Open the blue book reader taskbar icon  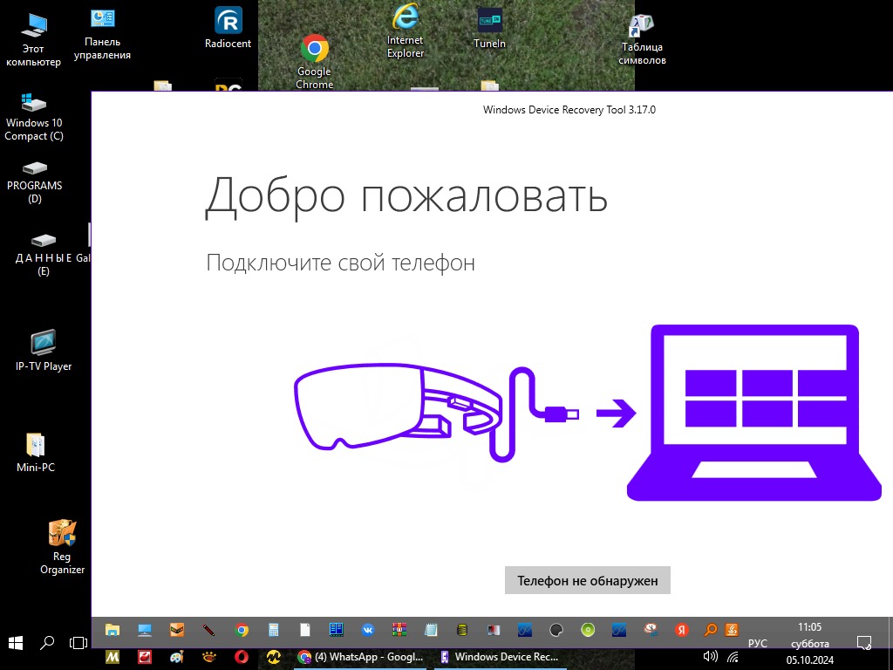coord(337,630)
